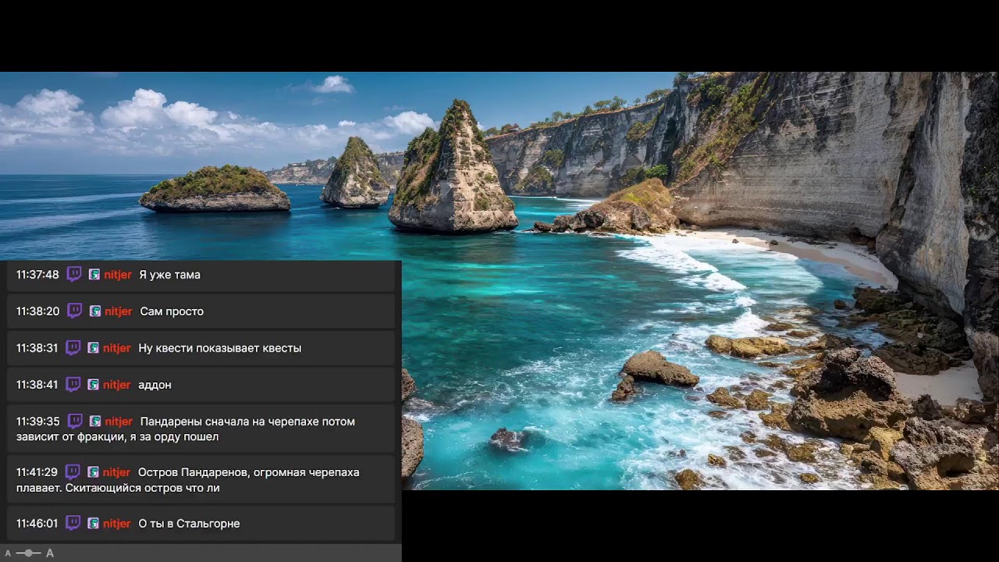999x562 pixels.
Task: Select the message 'О ты в Стальгорне'
Action: point(189,524)
